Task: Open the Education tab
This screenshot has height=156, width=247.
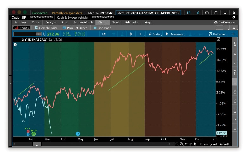Action: click(x=132, y=23)
